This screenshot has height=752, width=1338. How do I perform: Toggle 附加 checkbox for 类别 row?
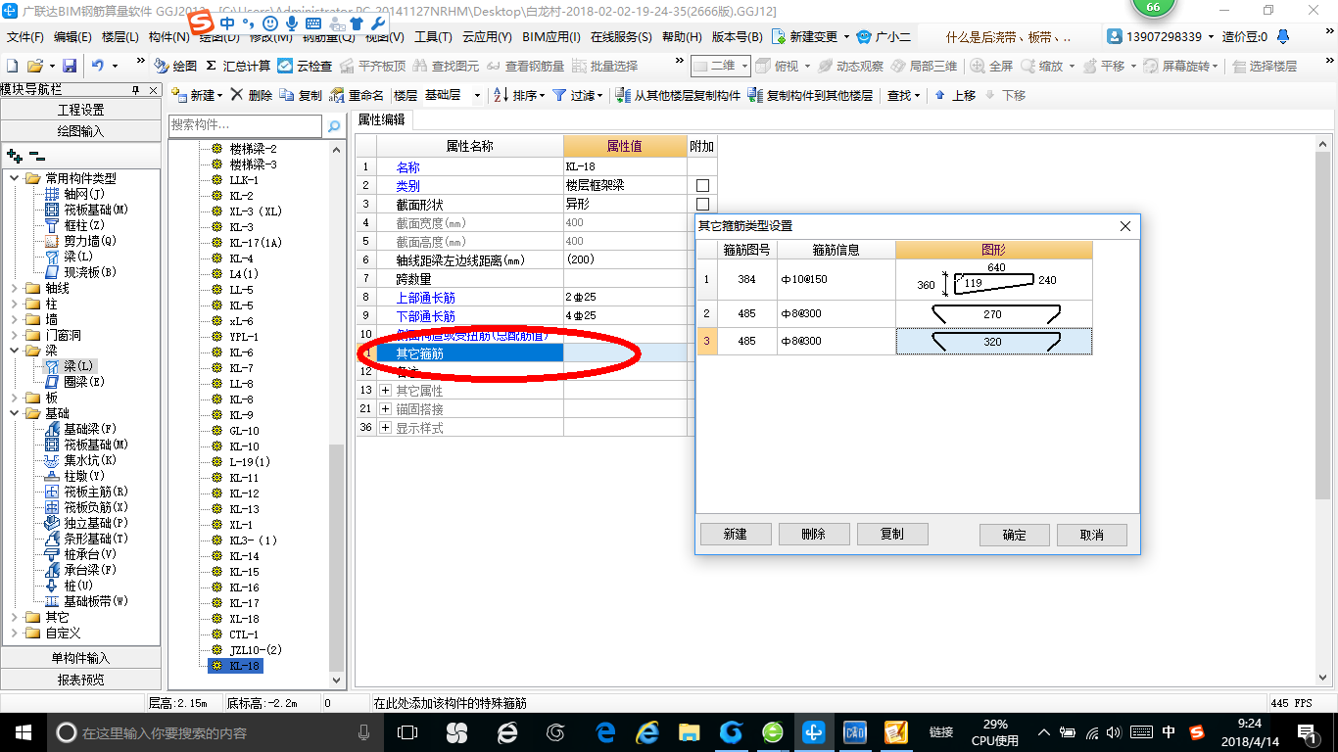click(x=702, y=186)
